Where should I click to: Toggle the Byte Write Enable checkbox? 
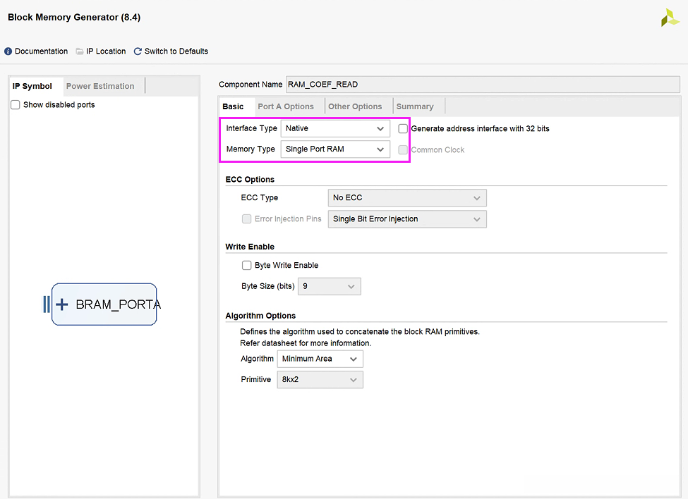pyautogui.click(x=247, y=266)
